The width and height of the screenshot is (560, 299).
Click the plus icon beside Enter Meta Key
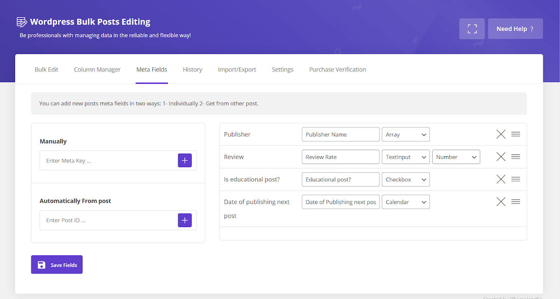tap(185, 160)
